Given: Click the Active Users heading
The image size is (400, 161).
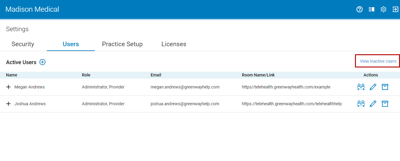Looking at the screenshot, I should point(21,62).
